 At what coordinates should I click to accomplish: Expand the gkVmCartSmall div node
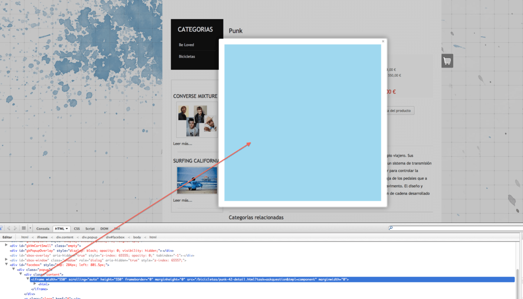(6, 245)
